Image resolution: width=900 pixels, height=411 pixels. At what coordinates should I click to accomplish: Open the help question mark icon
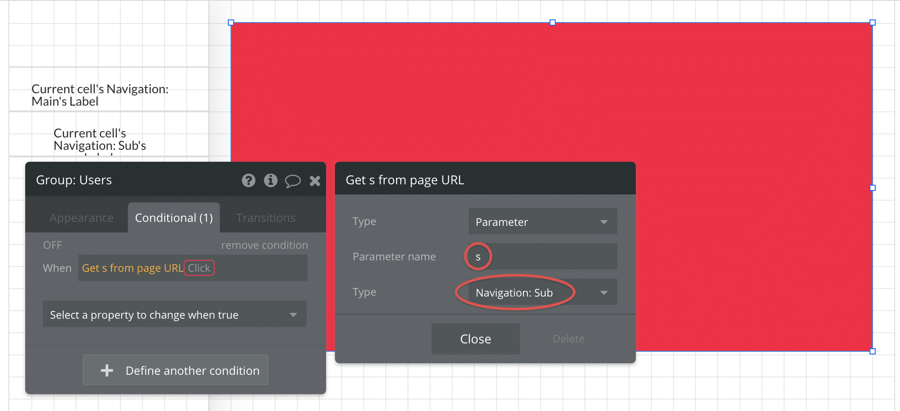248,180
